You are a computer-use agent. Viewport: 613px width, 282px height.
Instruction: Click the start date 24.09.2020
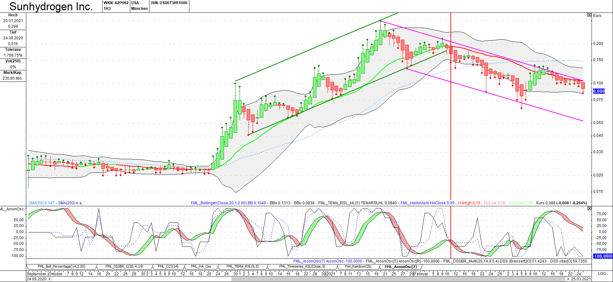36,279
